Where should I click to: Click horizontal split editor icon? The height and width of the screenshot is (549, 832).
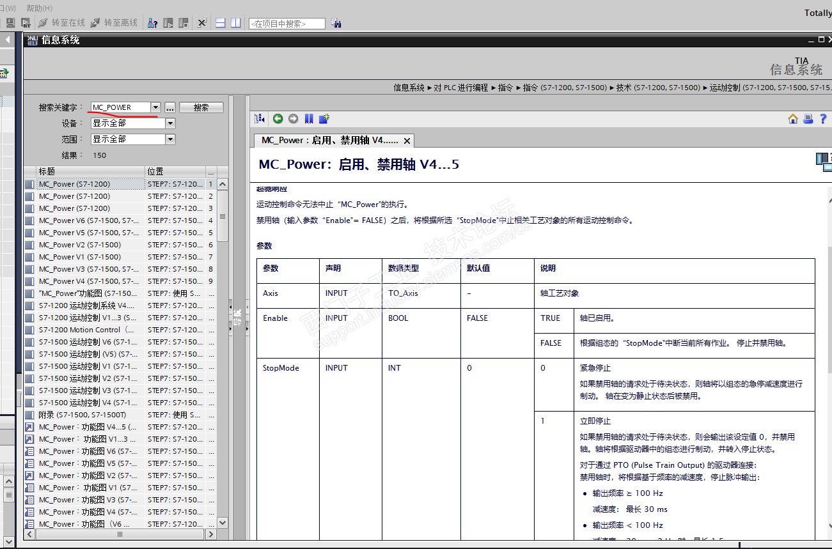(x=221, y=23)
